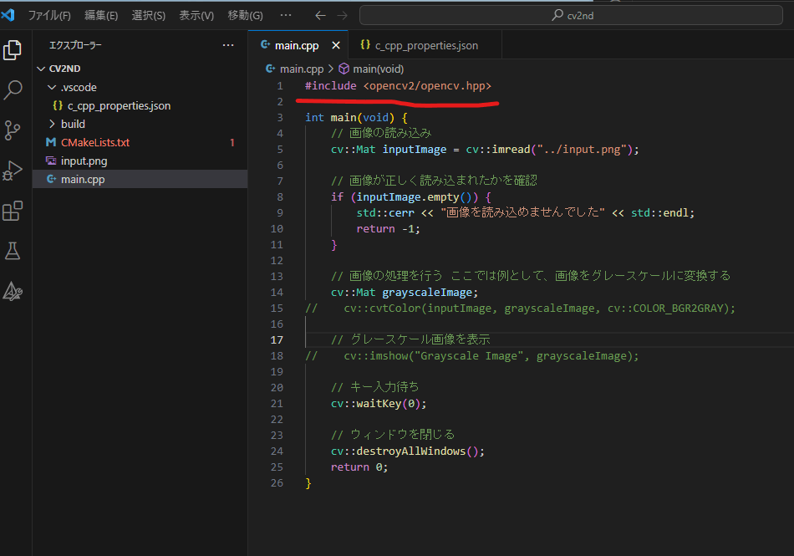Screen dimensions: 794x556
Task: Open Explorer panel more actions ellipsis
Action: (x=228, y=45)
